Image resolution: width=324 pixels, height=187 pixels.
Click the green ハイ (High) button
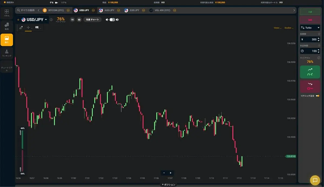310,72
